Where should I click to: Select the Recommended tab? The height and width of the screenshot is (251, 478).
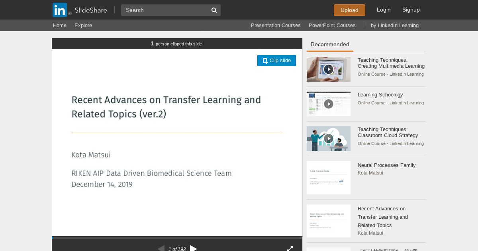tap(330, 45)
